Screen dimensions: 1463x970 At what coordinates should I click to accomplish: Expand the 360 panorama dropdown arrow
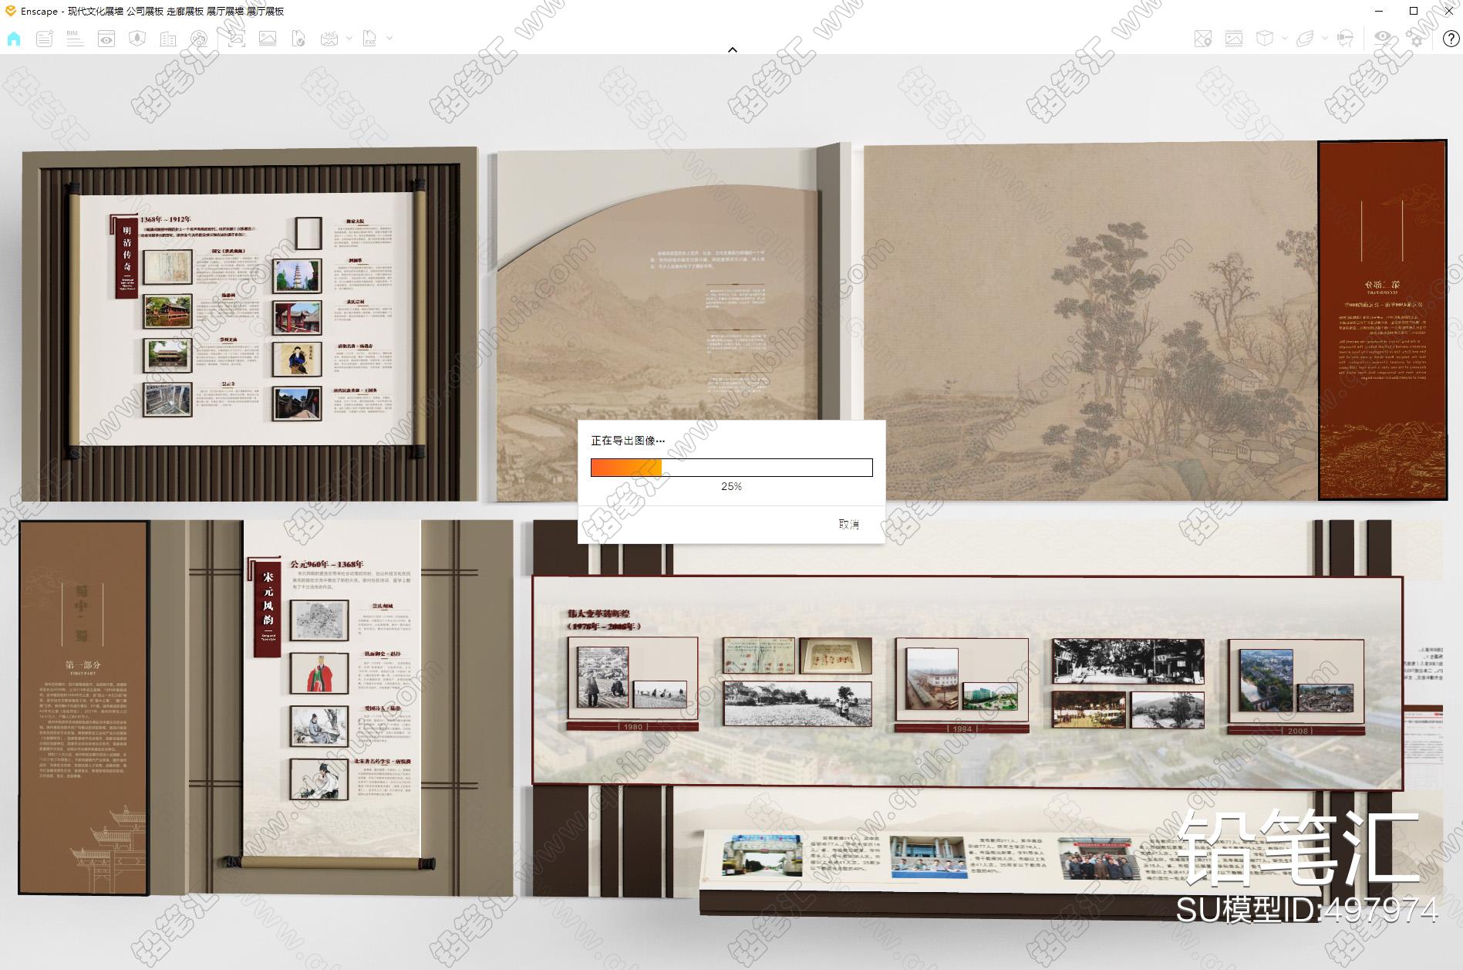(x=349, y=39)
